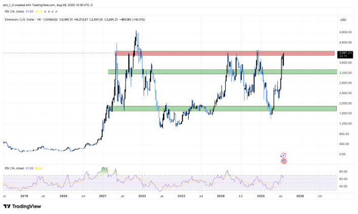Click the 2021 label on time axis
Viewport: 358px width, 214px height.
pos(102,195)
